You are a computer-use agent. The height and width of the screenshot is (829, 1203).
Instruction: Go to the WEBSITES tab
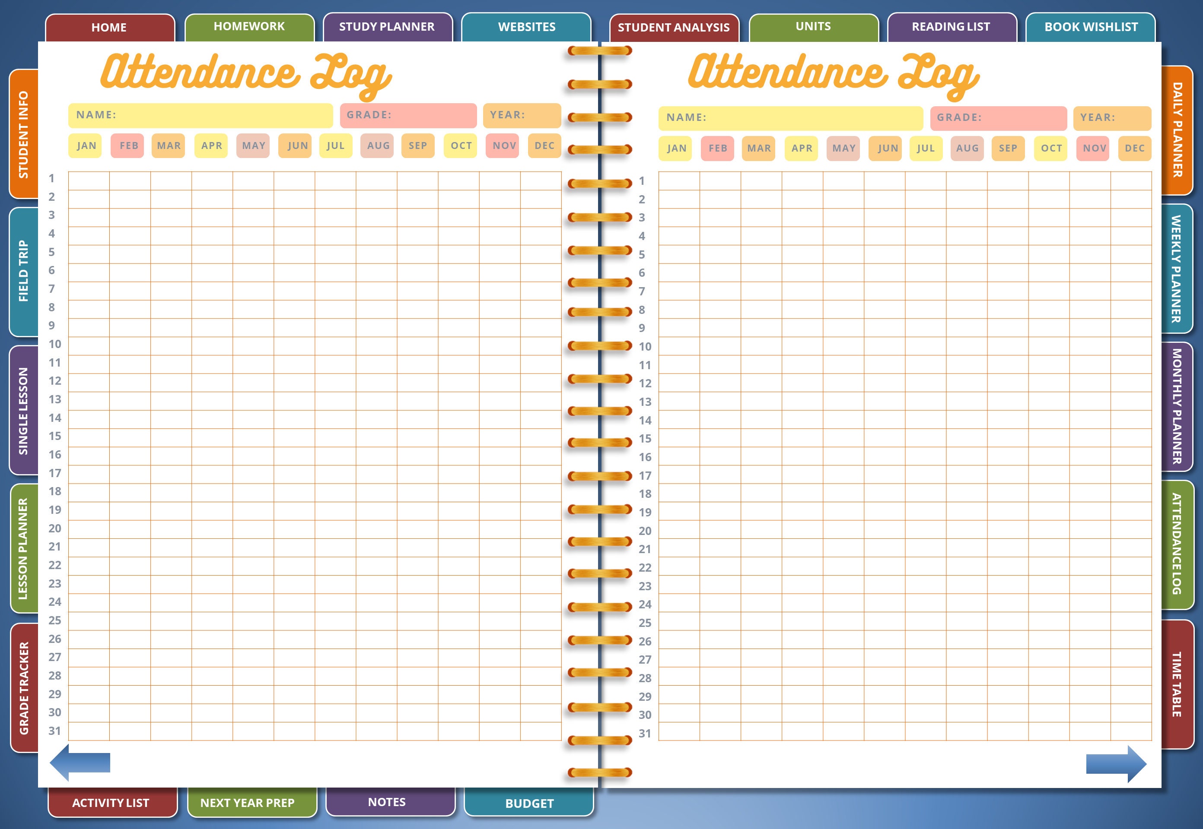tap(527, 27)
